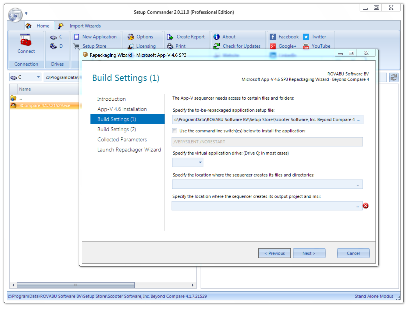Image resolution: width=408 pixels, height=310 pixels.
Task: Go to the Introduction wizard step
Action: tap(111, 99)
